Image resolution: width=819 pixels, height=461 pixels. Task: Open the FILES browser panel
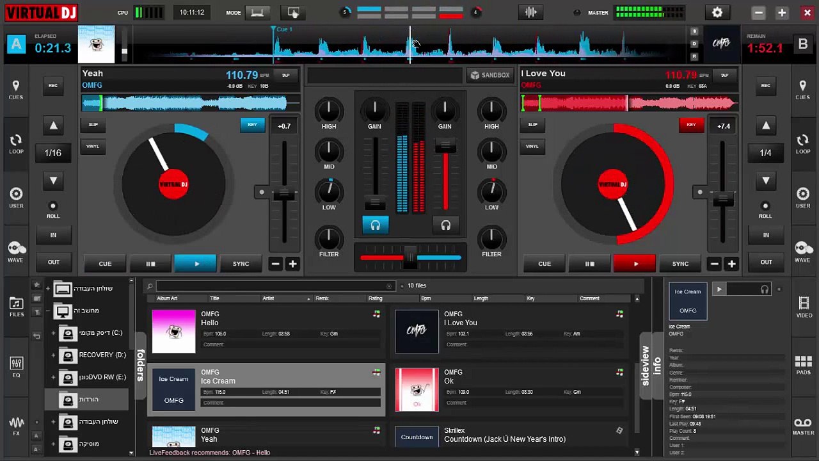(x=16, y=307)
